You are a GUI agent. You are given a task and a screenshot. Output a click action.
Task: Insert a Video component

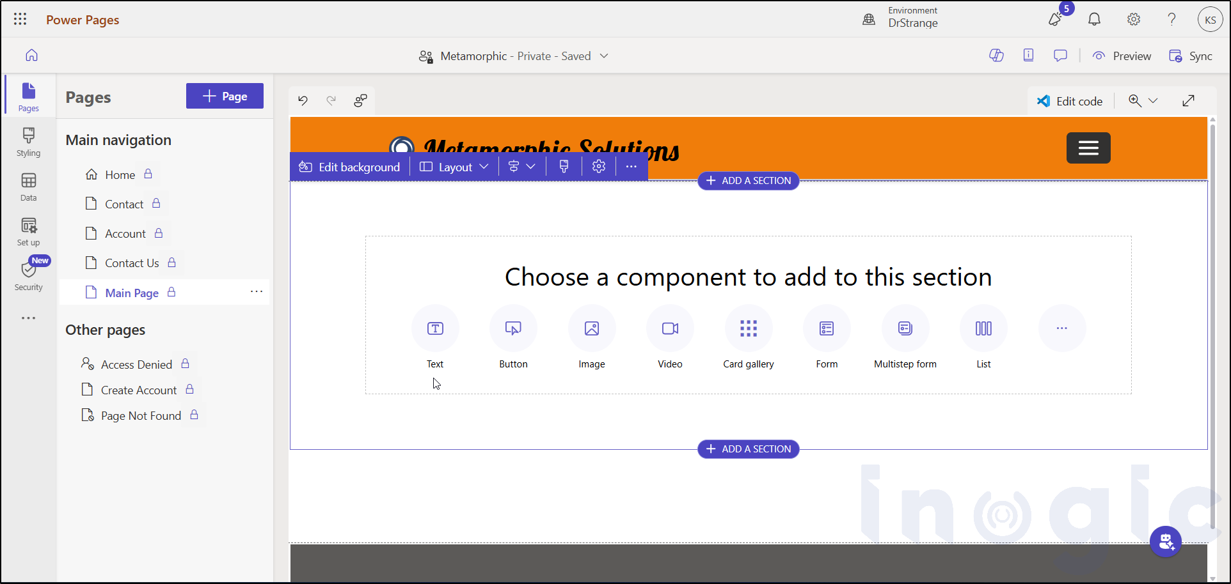670,329
